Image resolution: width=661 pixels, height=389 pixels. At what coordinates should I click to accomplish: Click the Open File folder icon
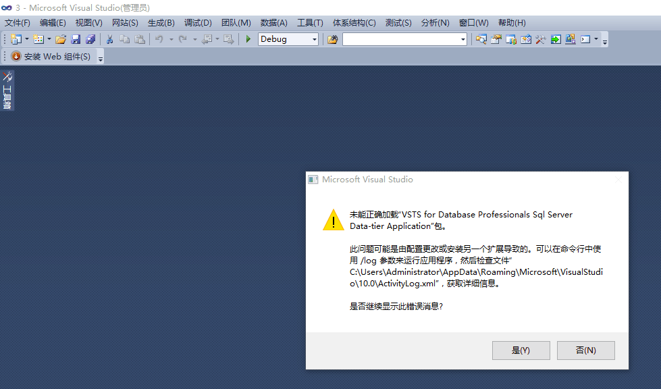click(61, 39)
